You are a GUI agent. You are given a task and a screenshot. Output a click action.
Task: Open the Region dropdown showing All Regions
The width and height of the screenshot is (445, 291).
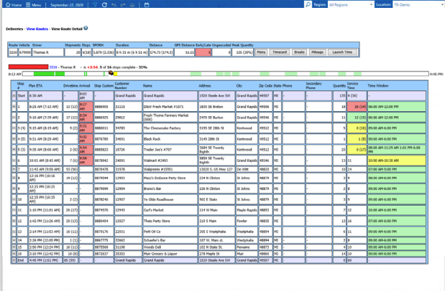tap(348, 4)
